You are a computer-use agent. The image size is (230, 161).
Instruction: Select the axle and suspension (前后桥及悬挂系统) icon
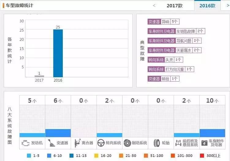pos(178,143)
